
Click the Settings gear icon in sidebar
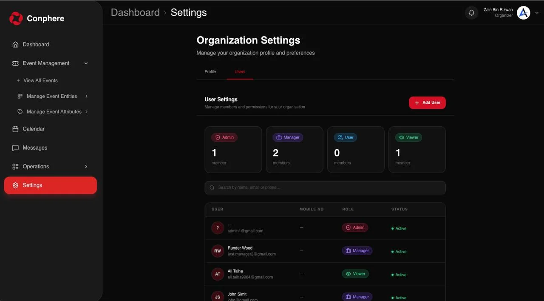(15, 185)
